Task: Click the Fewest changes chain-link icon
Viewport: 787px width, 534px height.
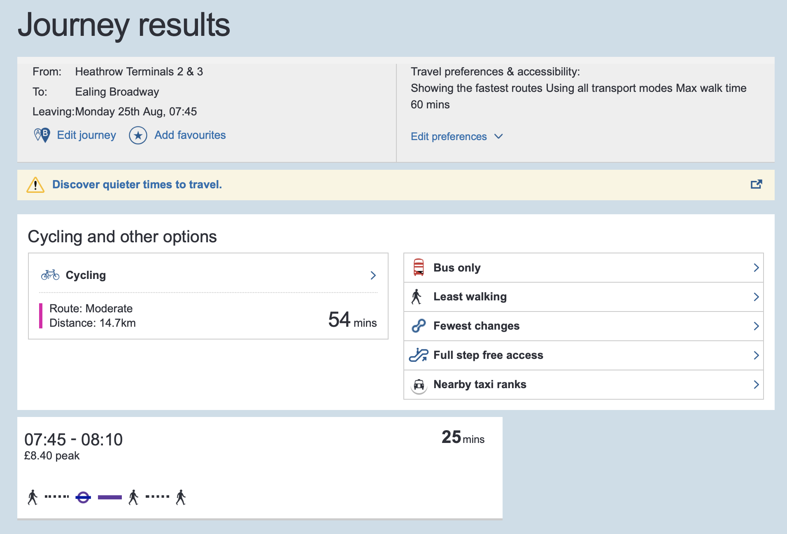Action: [418, 326]
